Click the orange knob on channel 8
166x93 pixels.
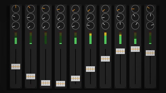(120, 9)
